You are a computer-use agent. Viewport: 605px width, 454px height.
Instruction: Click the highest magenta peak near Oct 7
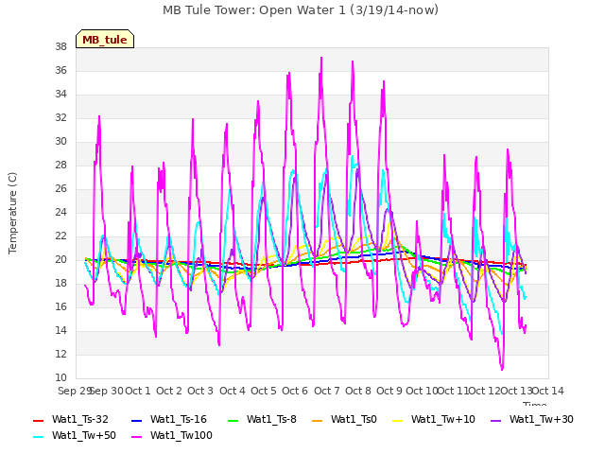click(x=321, y=58)
